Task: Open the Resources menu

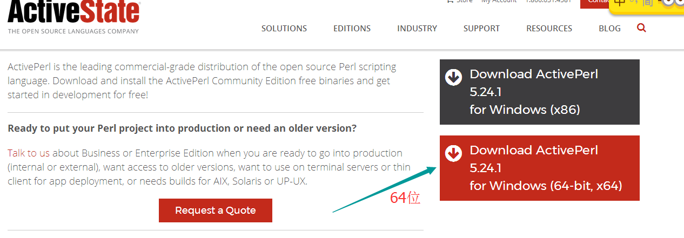Action: coord(549,29)
